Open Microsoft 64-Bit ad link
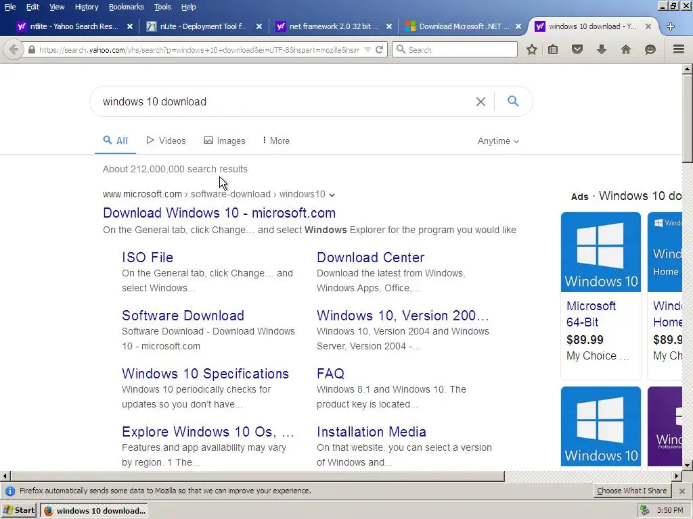 pos(591,314)
